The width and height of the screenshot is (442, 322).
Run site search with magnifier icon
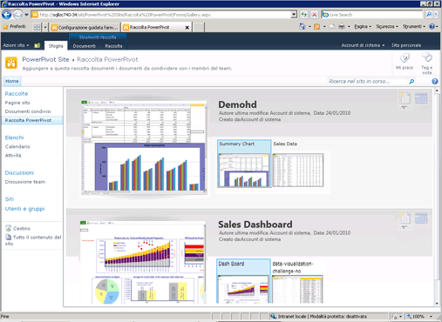point(411,82)
